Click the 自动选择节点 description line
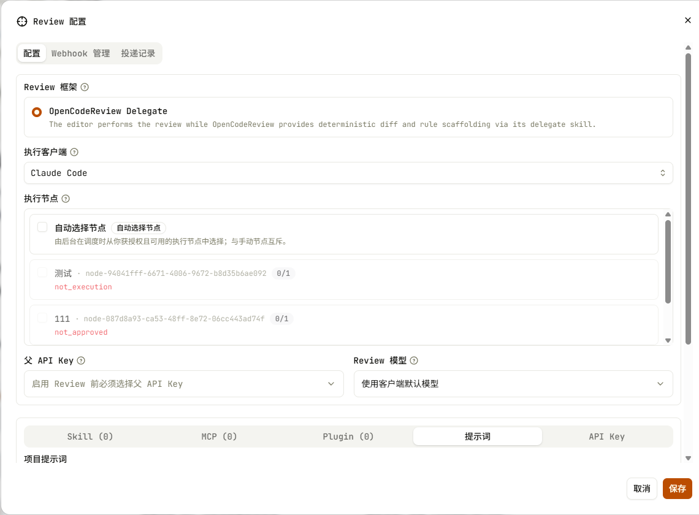Screen dimensions: 699x515 [x=172, y=241]
